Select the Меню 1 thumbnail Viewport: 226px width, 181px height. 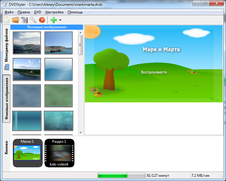click(x=28, y=153)
